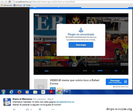Open the Twitter bookmark
This screenshot has height=112, width=133.
point(27,5)
